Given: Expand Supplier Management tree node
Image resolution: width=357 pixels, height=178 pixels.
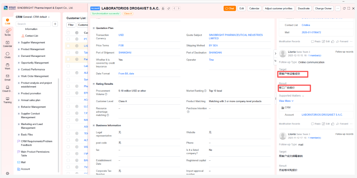Looking at the screenshot, I should click(x=19, y=43).
